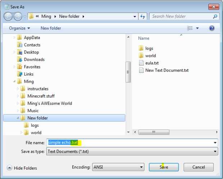Click the Hide Folders arrow icon
The height and width of the screenshot is (179, 223).
[x=9, y=168]
